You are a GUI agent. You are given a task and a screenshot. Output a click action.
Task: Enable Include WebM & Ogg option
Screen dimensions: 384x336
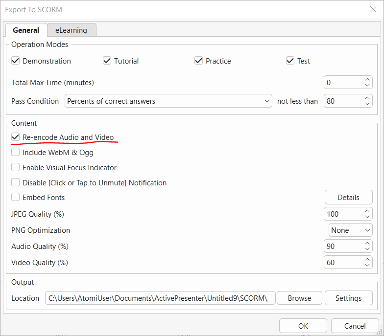click(x=16, y=153)
